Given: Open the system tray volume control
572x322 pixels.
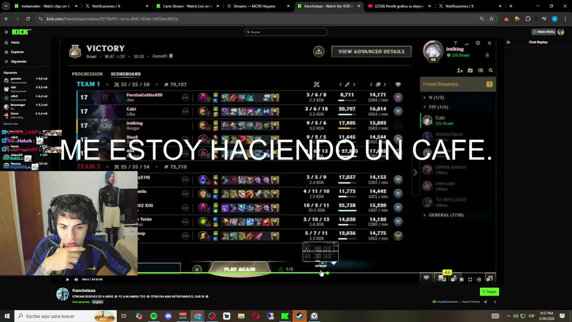Looking at the screenshot, I should (515, 316).
